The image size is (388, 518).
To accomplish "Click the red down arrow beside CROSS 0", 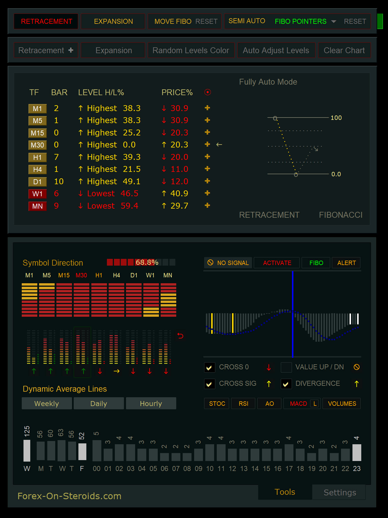I will pos(269,367).
